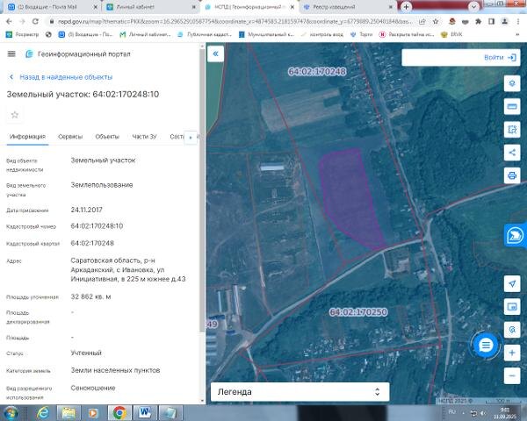Locate my position with arrow button
Screen dimensions: 527x421
pos(512,283)
